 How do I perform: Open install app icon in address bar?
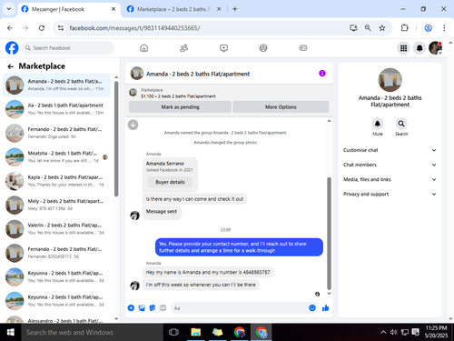click(353, 28)
